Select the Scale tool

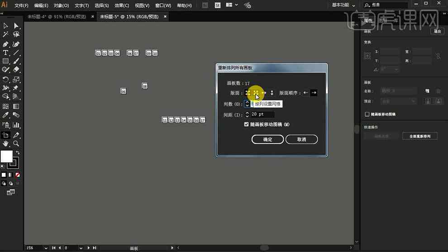coord(16,80)
